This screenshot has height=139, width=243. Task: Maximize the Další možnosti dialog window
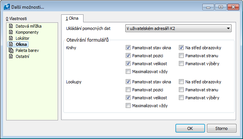click(221, 7)
